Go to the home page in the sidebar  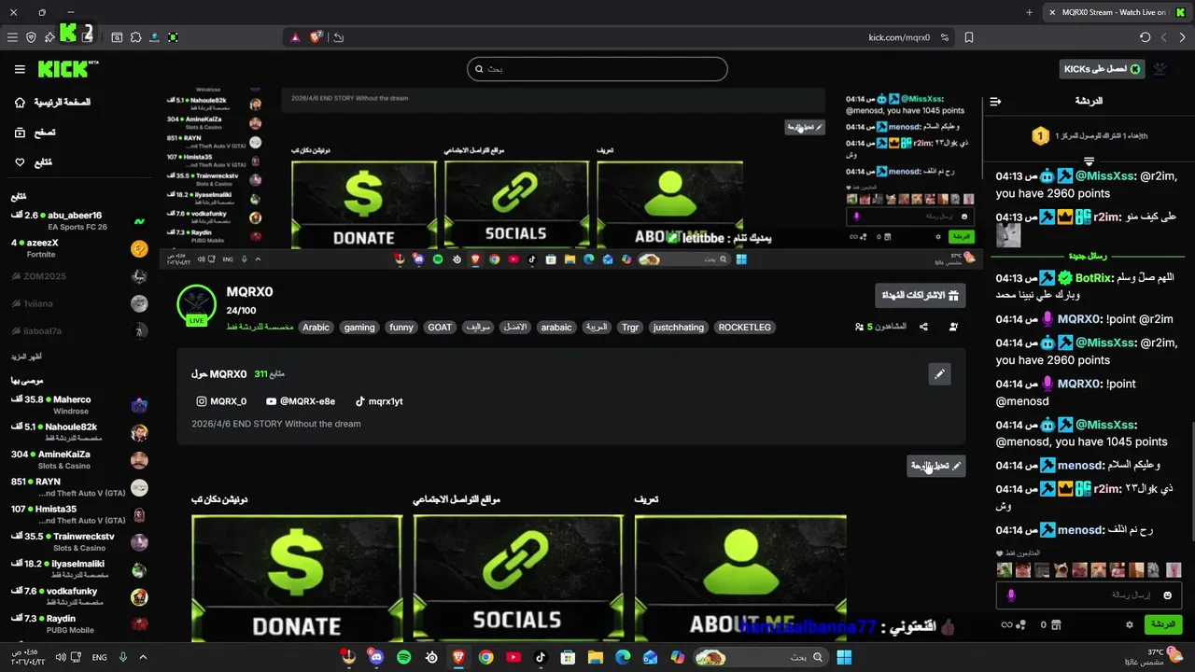point(52,102)
